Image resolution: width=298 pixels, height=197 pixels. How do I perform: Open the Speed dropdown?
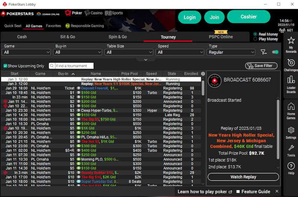180,52
